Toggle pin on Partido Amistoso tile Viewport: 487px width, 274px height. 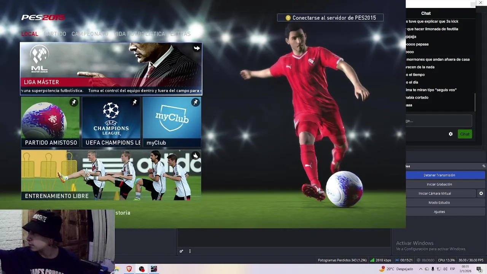(x=74, y=102)
